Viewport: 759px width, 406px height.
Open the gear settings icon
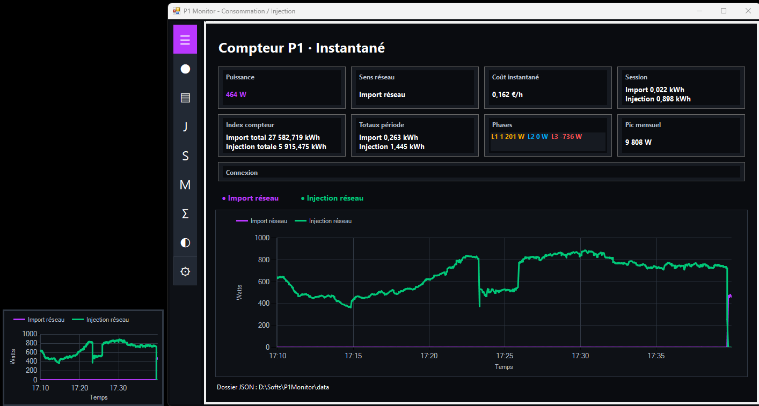(x=185, y=271)
